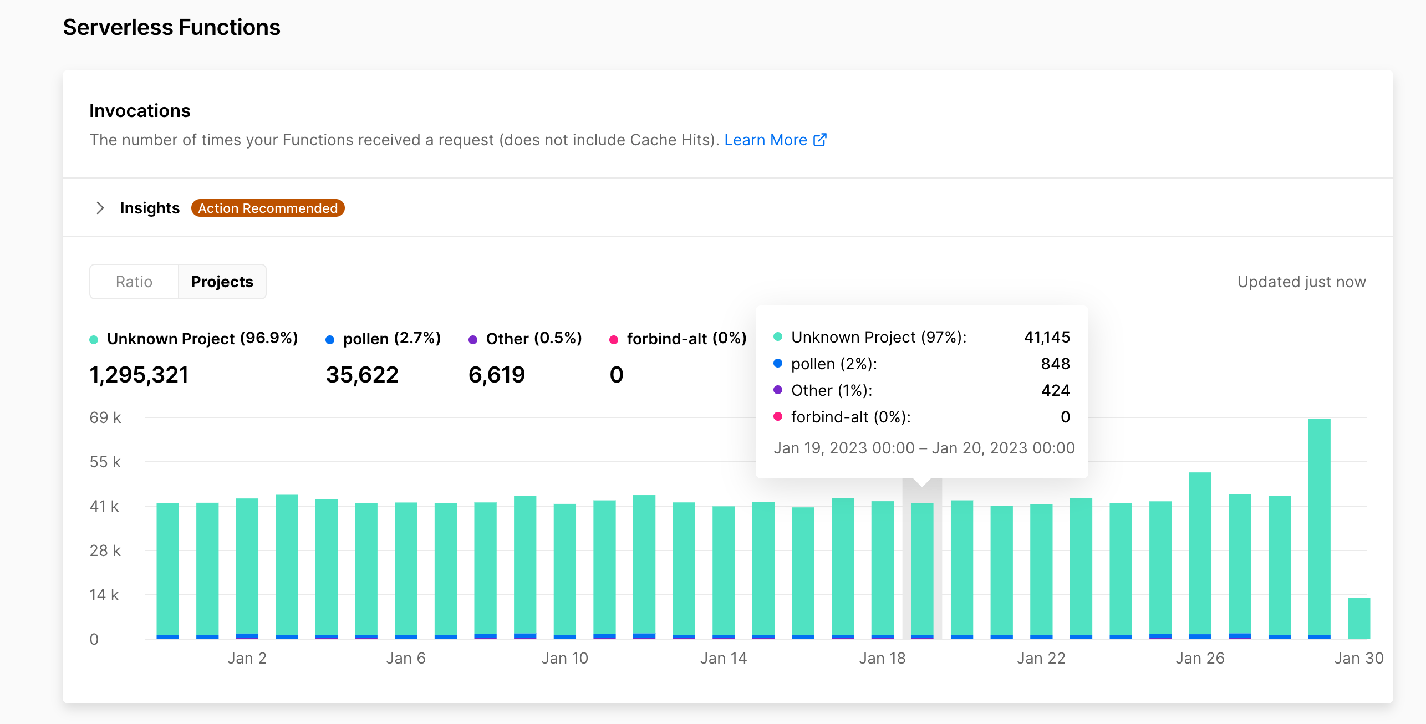
Task: Select the Projects tab
Action: (x=222, y=282)
